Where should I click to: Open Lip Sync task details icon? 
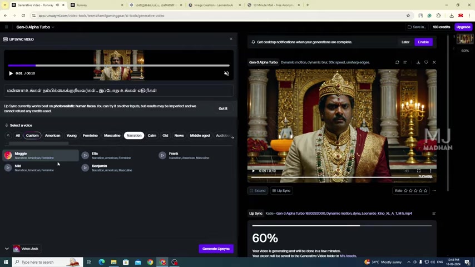434,214
